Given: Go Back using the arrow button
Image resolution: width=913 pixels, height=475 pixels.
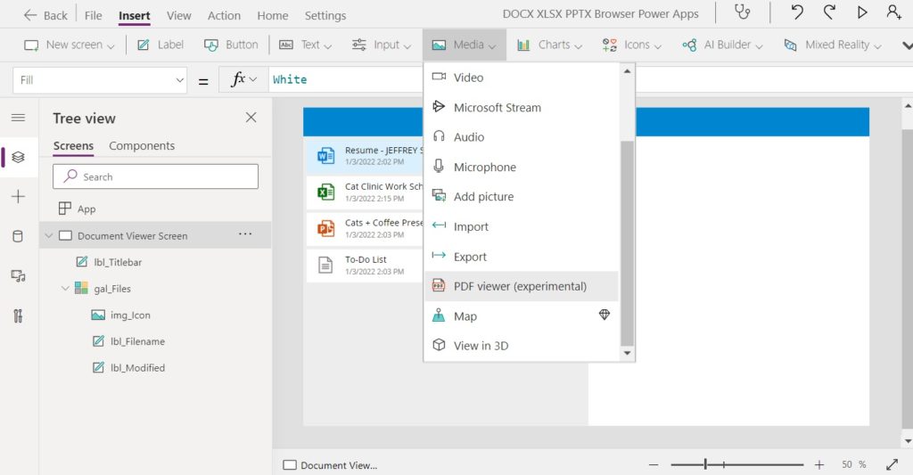Looking at the screenshot, I should pyautogui.click(x=45, y=15).
